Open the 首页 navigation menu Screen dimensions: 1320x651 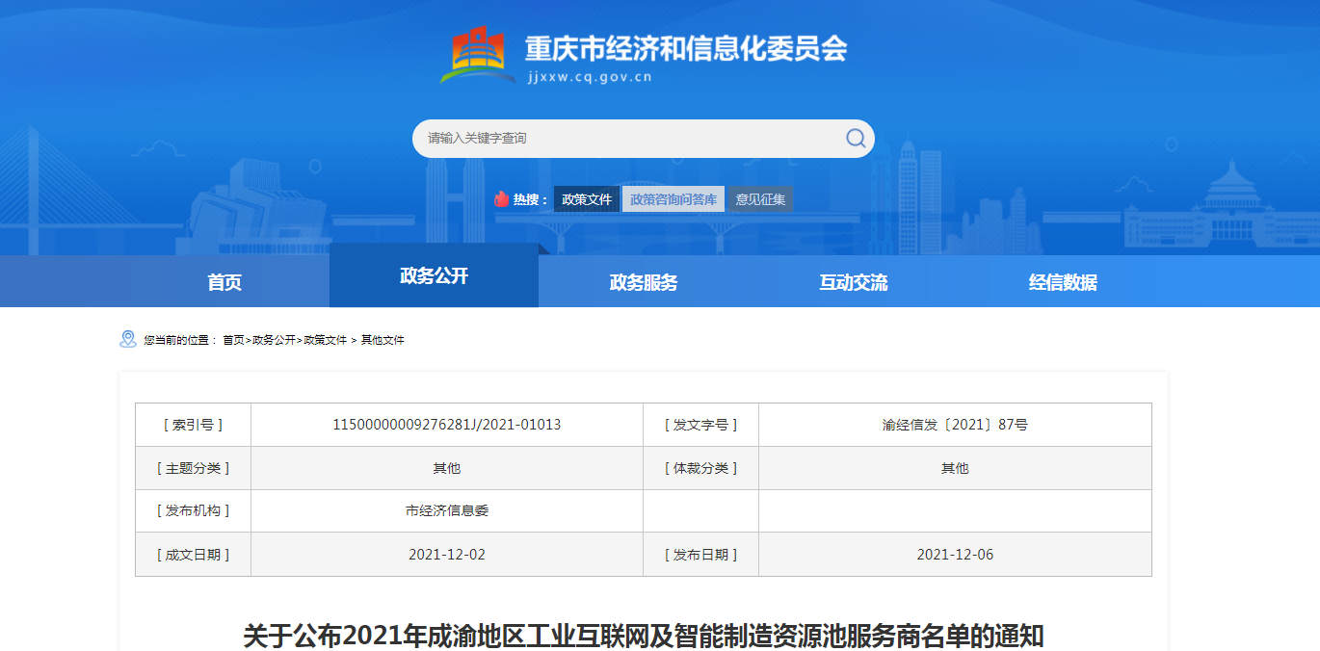(224, 280)
